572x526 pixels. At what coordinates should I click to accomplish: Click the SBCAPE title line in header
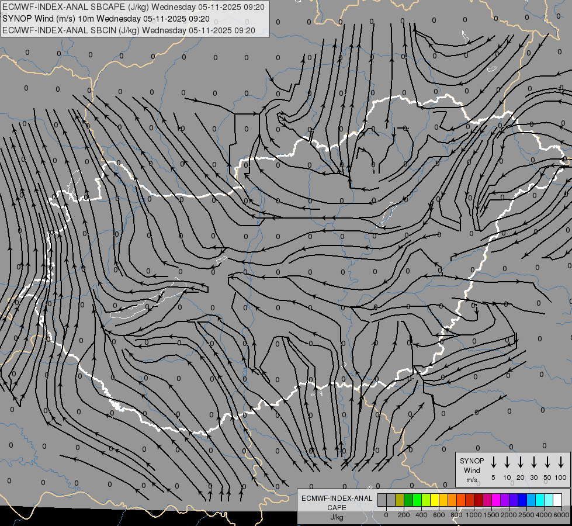coord(133,7)
